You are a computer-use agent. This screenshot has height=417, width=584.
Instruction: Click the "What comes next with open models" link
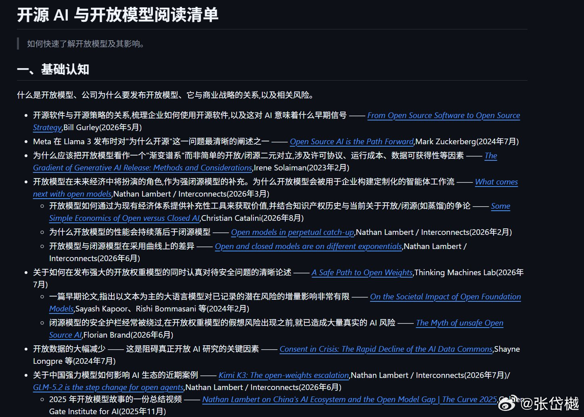tap(496, 182)
